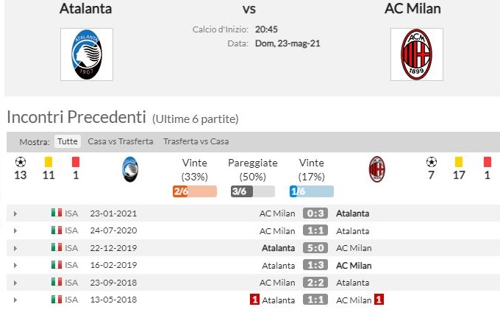Click the Atalanta club crest at top
Screen dimensions: 500x318
click(87, 54)
